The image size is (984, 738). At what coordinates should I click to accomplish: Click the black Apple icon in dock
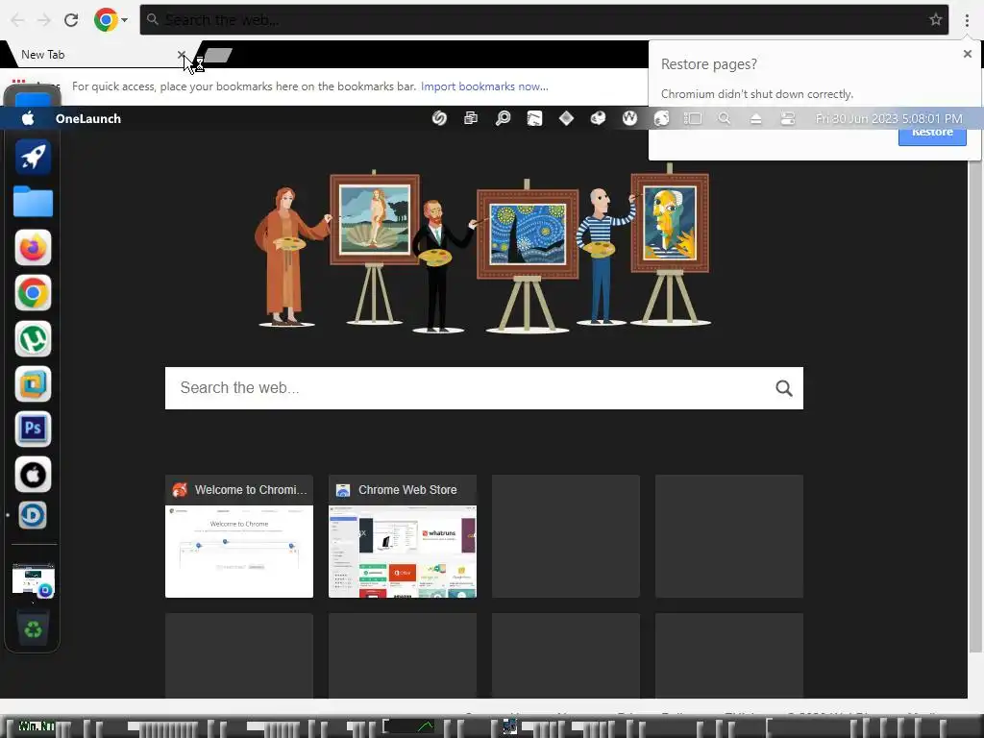(x=33, y=475)
